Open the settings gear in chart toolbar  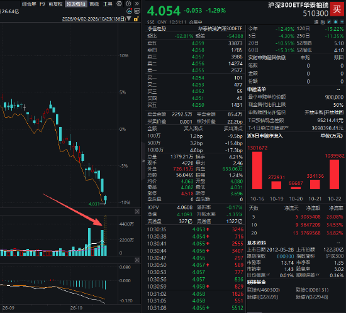tap(119, 4)
